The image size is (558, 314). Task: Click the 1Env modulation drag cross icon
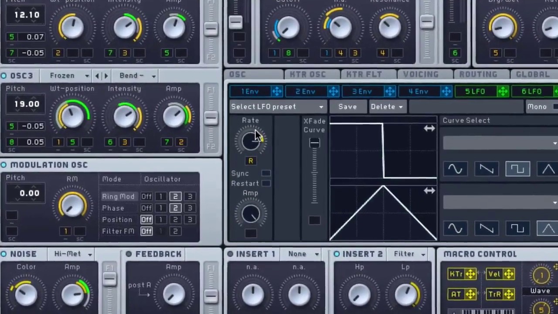(277, 92)
